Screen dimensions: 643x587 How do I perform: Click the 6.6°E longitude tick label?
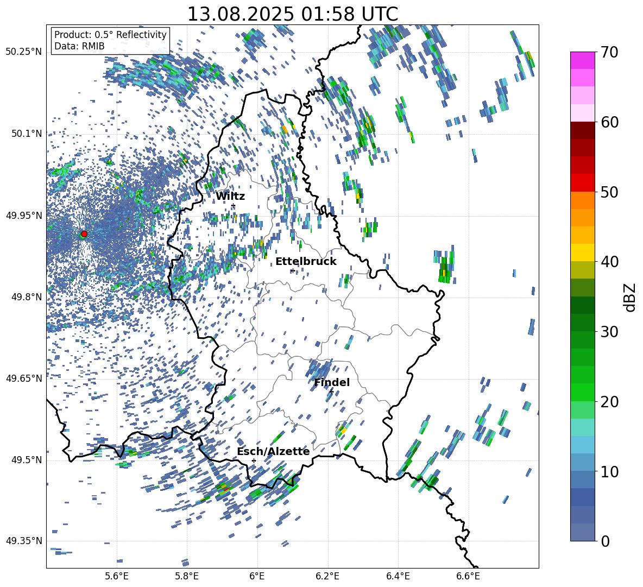coord(468,576)
